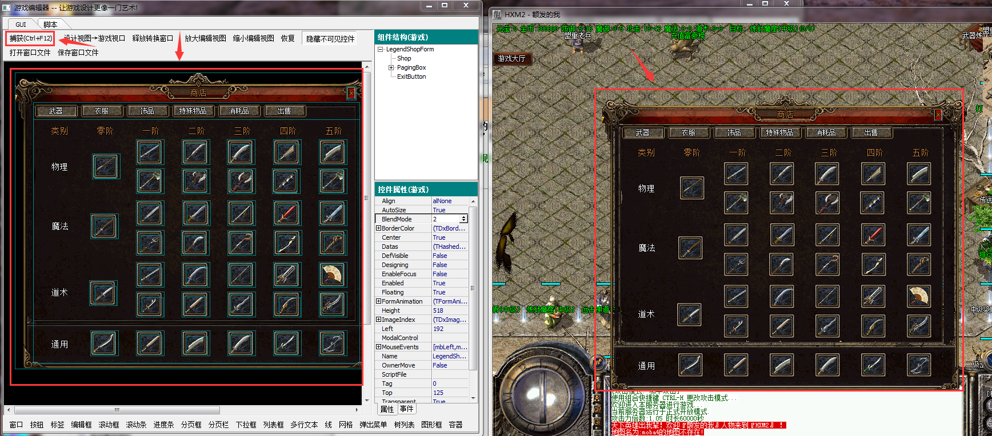This screenshot has height=436, width=992.
Task: Select the 一阶 通用 weapon in the editor
Action: pyautogui.click(x=150, y=344)
